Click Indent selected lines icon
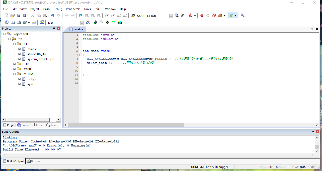Viewport: 322px width, 171px height. tap(107, 16)
